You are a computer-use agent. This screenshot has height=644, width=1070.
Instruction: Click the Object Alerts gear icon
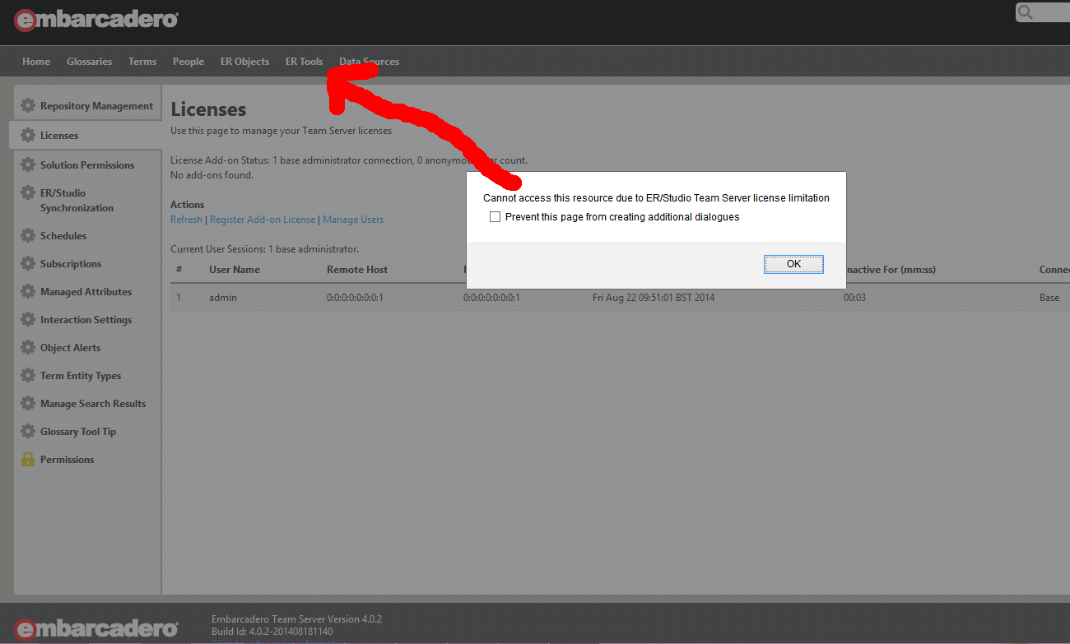click(28, 347)
